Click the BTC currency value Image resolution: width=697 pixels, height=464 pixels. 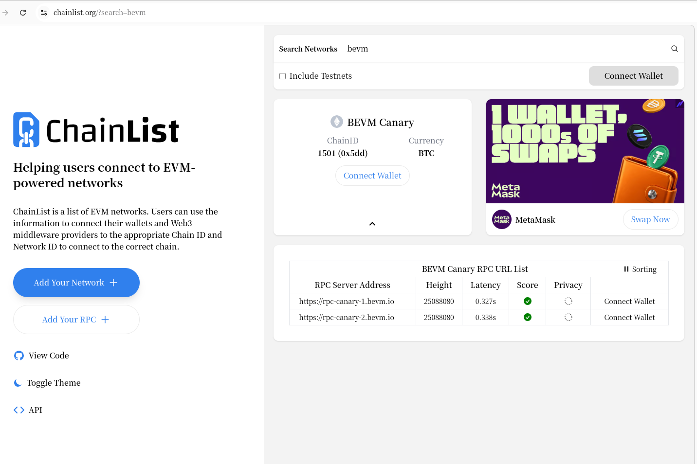[426, 153]
